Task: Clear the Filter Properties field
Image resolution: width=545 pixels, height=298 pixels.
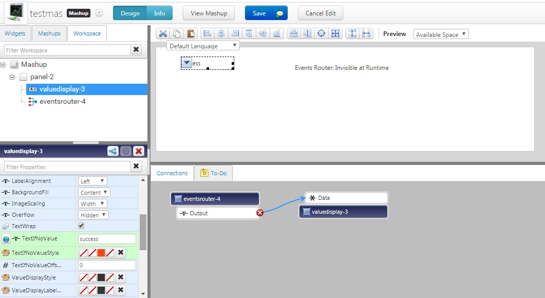Action: (136, 166)
